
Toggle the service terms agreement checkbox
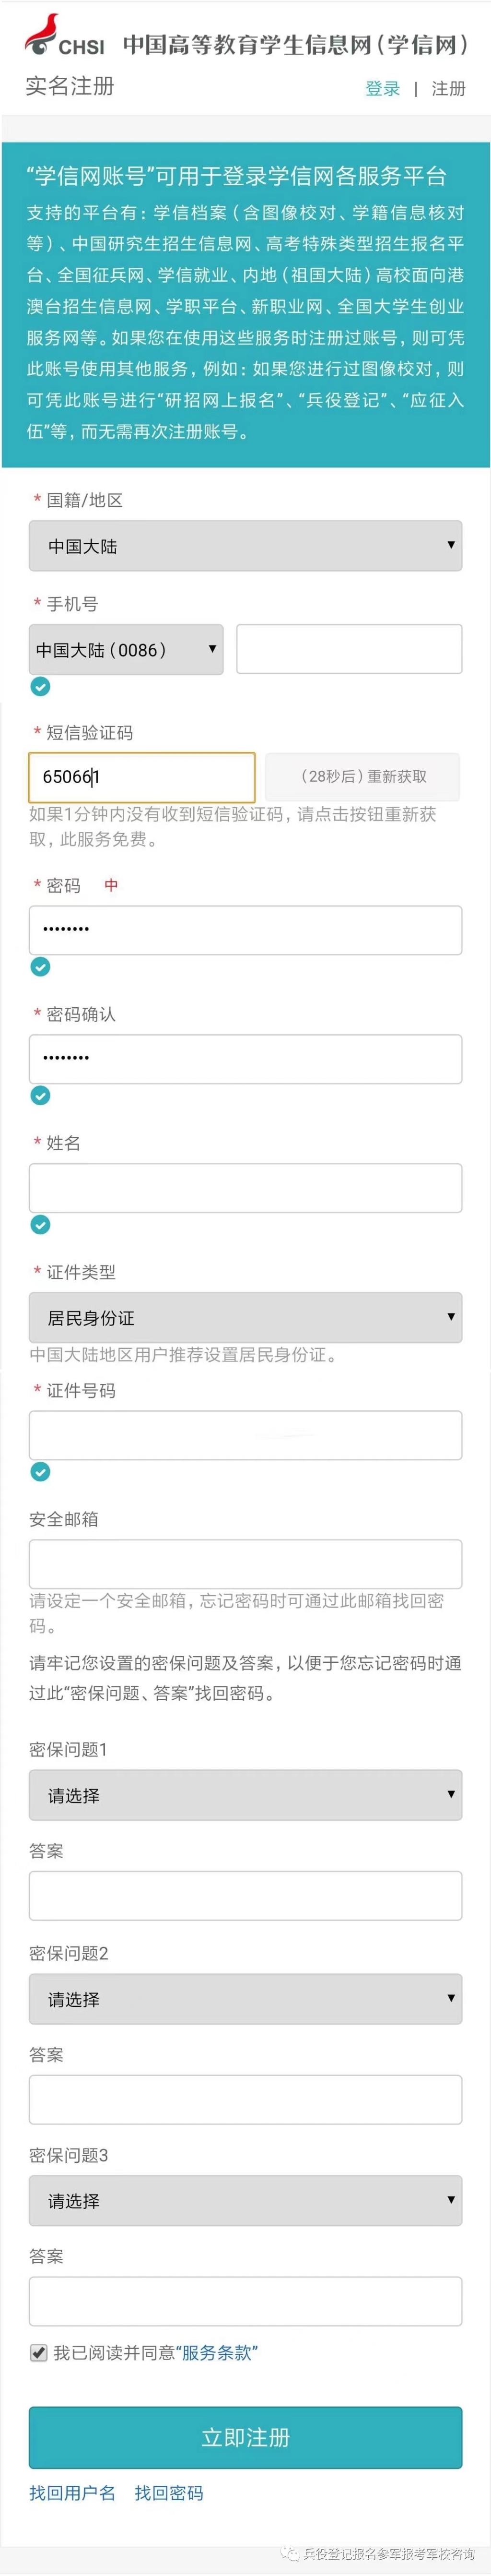pyautogui.click(x=39, y=2352)
